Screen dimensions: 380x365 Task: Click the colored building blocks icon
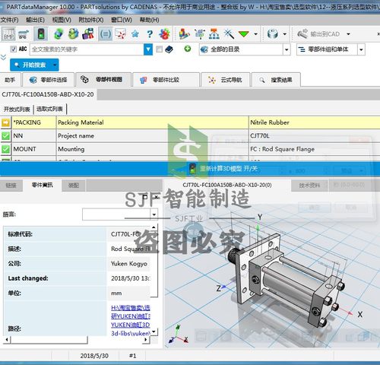tap(184, 34)
